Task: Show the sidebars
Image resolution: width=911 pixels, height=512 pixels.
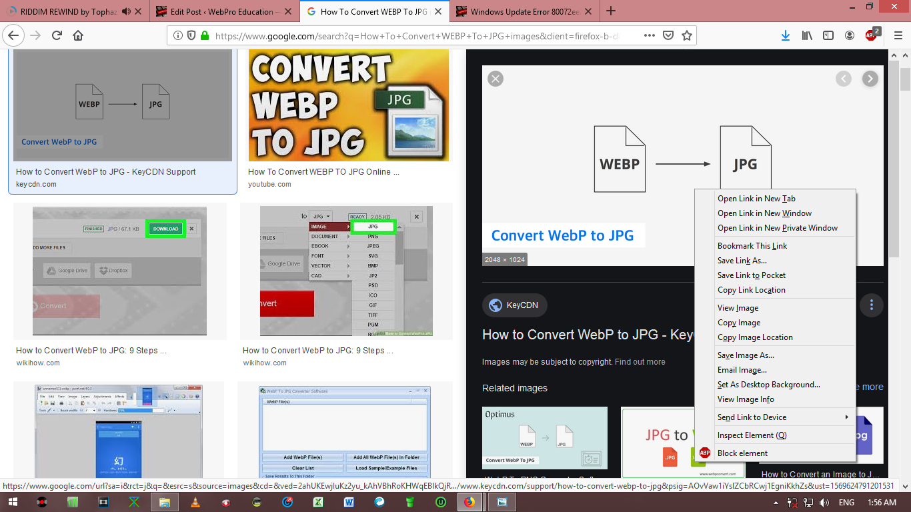Action: pos(828,35)
